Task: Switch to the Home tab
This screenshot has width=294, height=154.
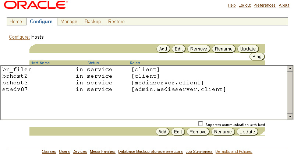Action: pos(16,22)
